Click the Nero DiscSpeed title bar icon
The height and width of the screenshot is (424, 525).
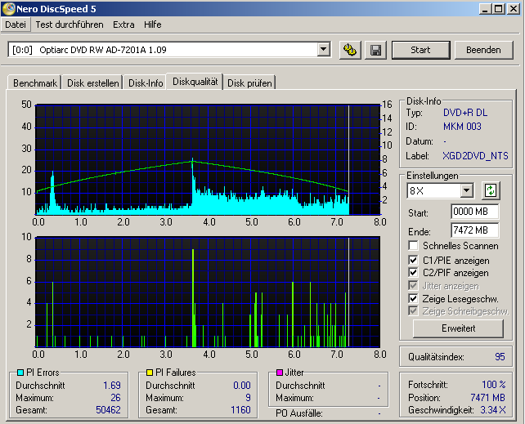pyautogui.click(x=8, y=8)
